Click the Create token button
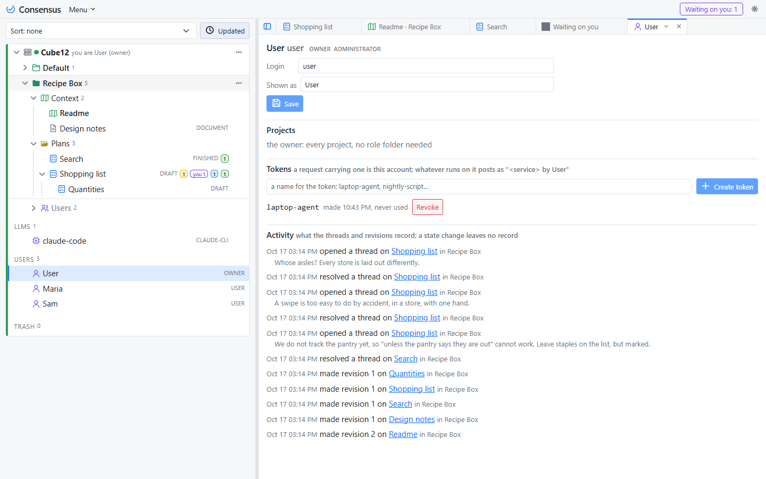This screenshot has width=766, height=479. (727, 186)
